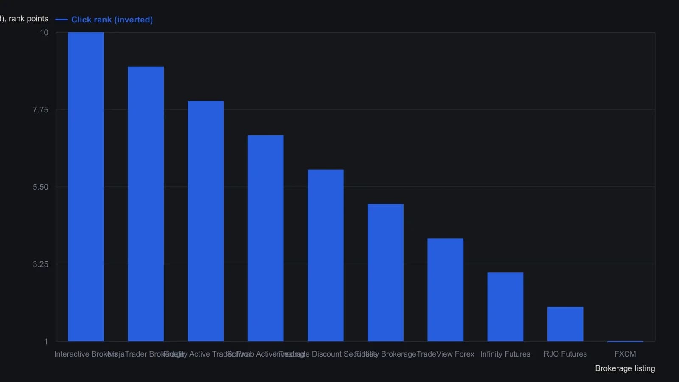Screen dimensions: 679x382
Task: Click the 'TradeView Forex' axis label
Action: point(445,354)
